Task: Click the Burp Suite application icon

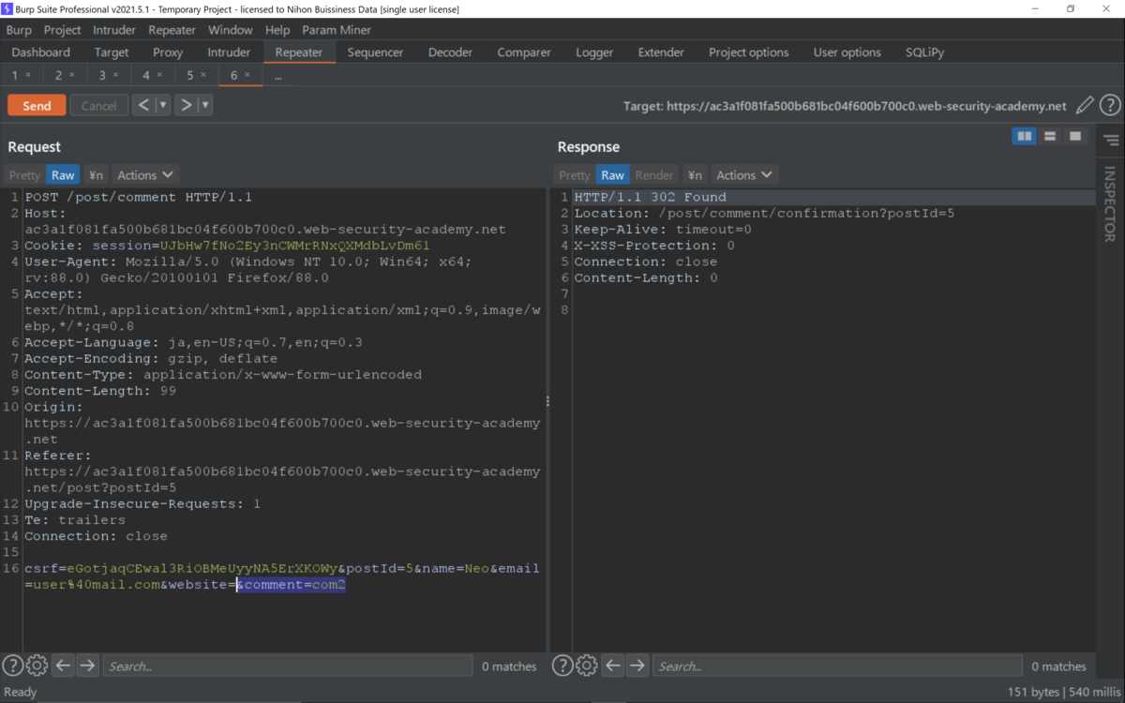Action: tap(7, 8)
